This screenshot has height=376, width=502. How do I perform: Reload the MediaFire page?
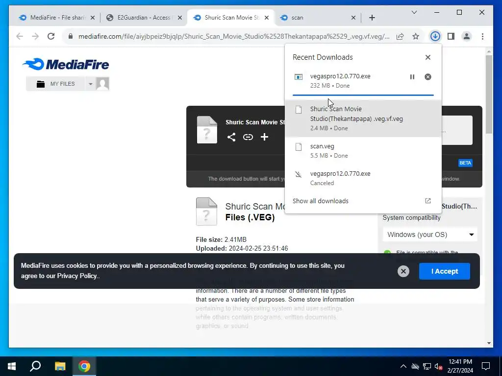coord(51,36)
